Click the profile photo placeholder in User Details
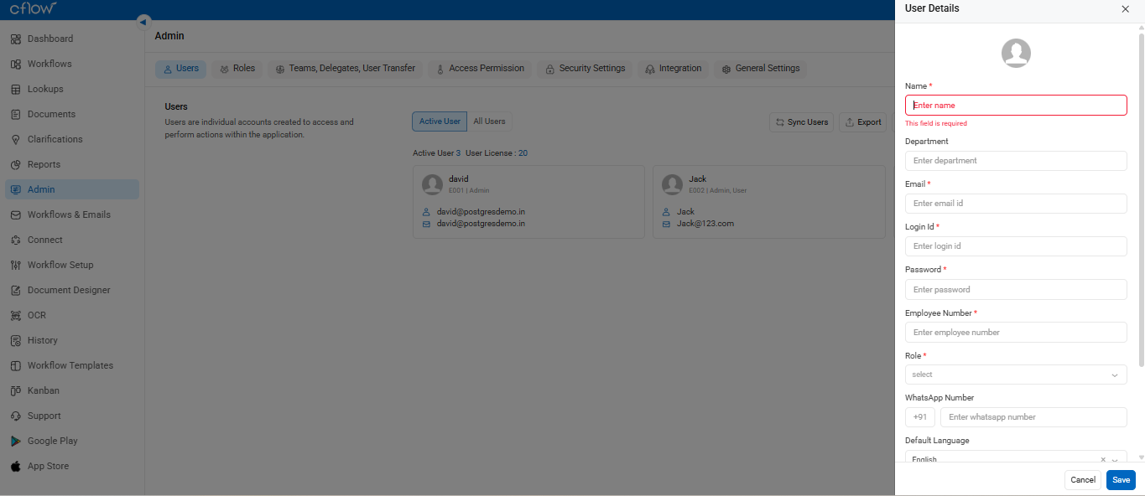Image resolution: width=1145 pixels, height=496 pixels. click(1016, 54)
